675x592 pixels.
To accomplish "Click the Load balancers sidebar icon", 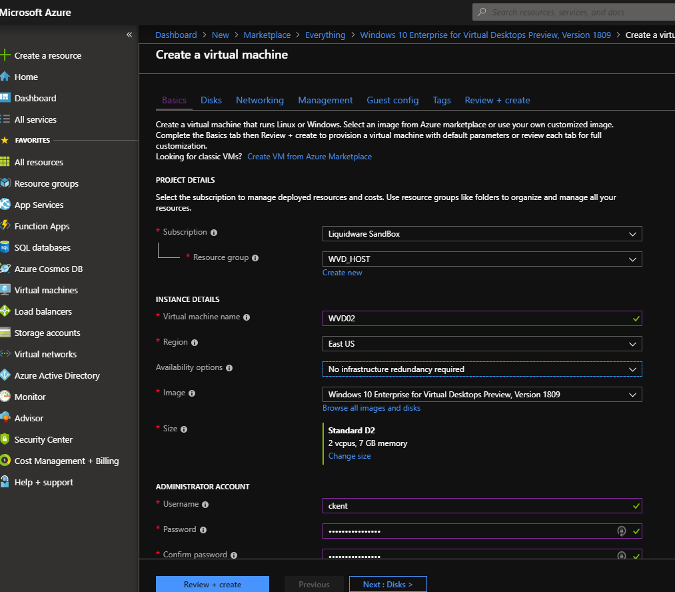I will [x=5, y=311].
